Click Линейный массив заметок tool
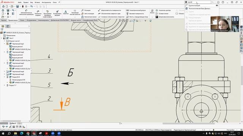The width and height of the screenshot is (243, 136). pos(75,12)
